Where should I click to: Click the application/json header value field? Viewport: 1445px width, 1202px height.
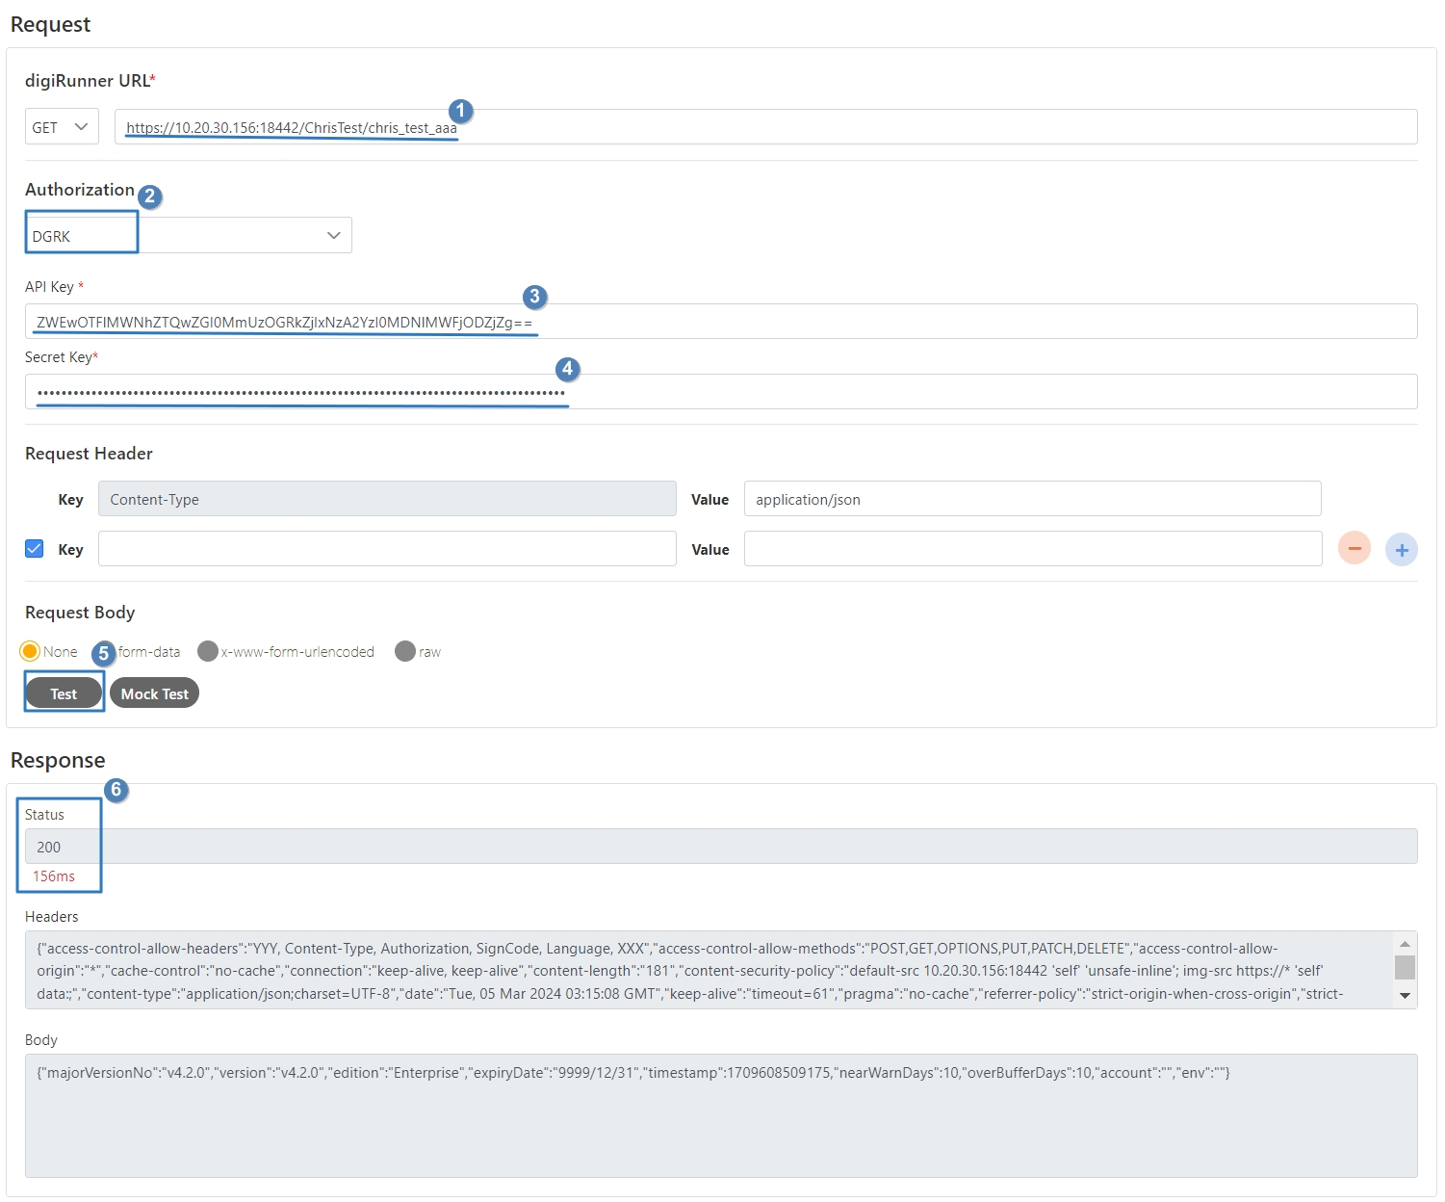click(1031, 499)
